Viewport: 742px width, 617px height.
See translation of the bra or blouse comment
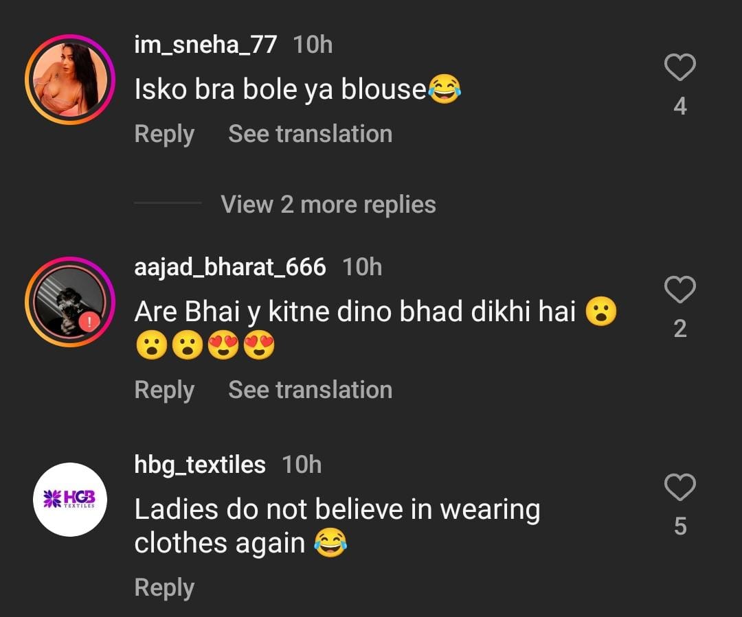[x=310, y=134]
